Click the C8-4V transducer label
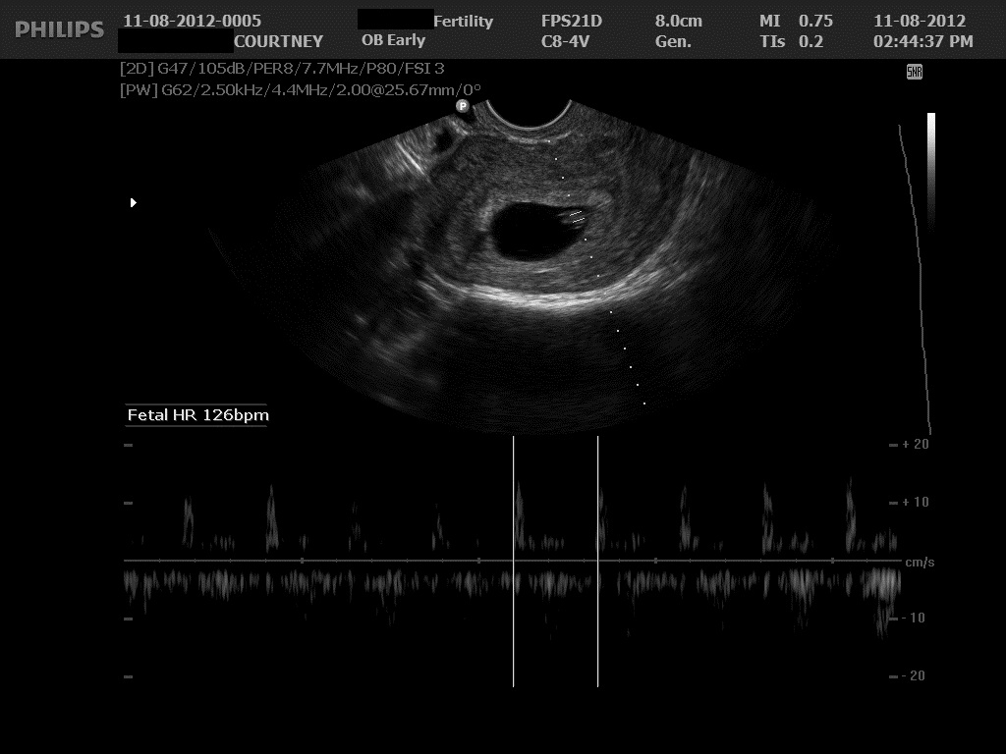Image resolution: width=1006 pixels, height=754 pixels. (573, 41)
